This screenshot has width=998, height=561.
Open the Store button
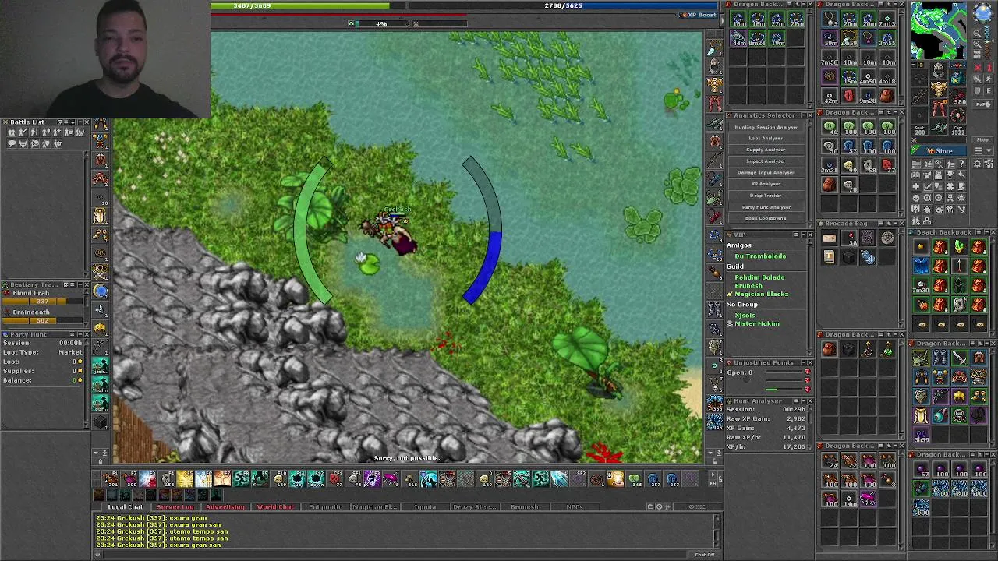pyautogui.click(x=939, y=151)
